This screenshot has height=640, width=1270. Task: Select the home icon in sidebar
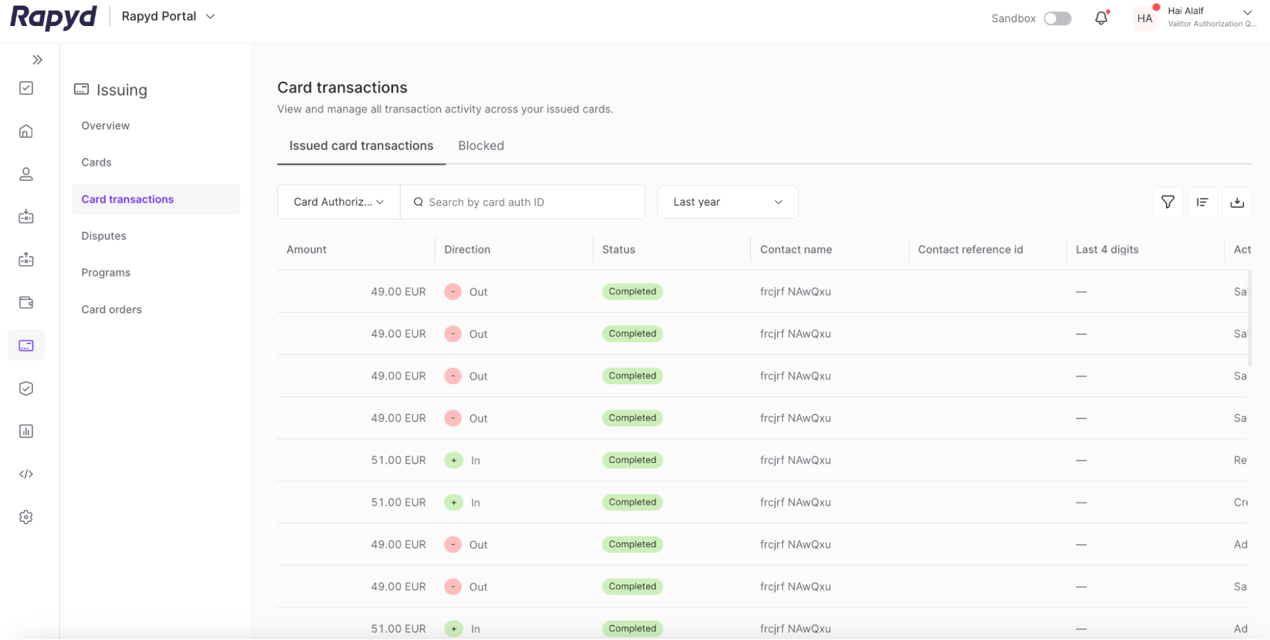tap(26, 131)
